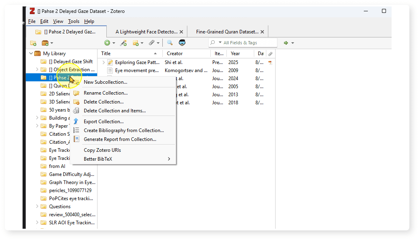Open the Better BibTeX submenu
This screenshot has width=419, height=240.
click(123, 159)
